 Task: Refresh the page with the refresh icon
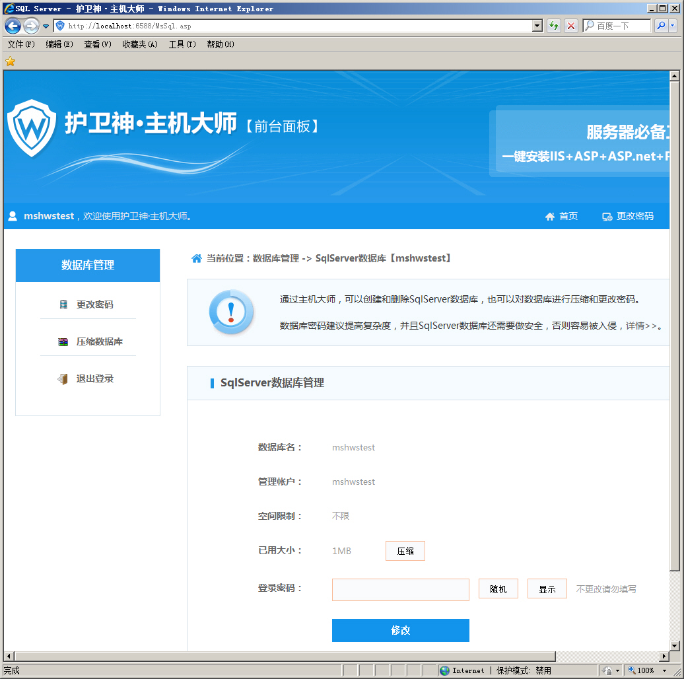point(553,26)
